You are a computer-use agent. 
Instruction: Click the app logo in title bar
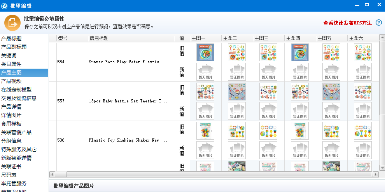click(4, 6)
